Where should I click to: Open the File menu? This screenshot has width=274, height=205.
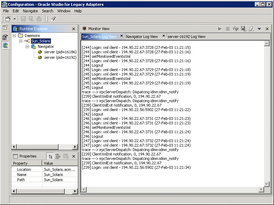[x=6, y=11]
